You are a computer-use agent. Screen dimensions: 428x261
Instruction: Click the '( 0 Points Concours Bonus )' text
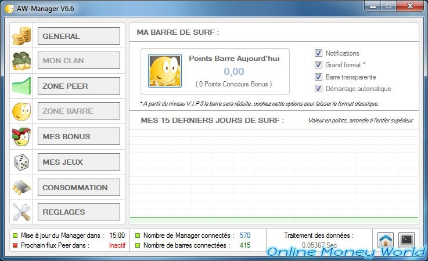tap(233, 84)
